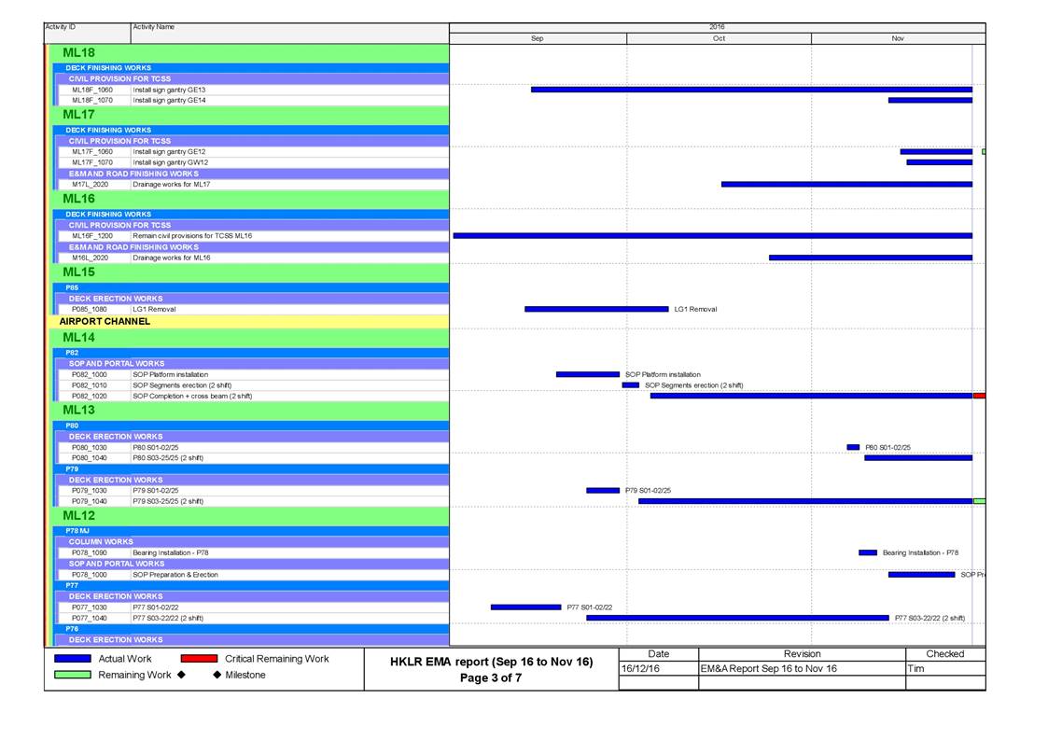Click the diamond beside Remaining Work legend

pyautogui.click(x=181, y=675)
